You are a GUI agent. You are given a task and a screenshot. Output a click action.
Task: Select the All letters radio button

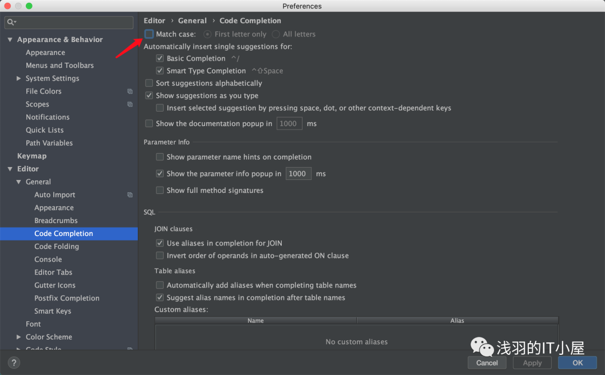click(276, 34)
